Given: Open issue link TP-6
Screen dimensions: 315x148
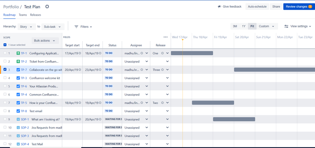Looking at the screenshot, I should [24, 86].
